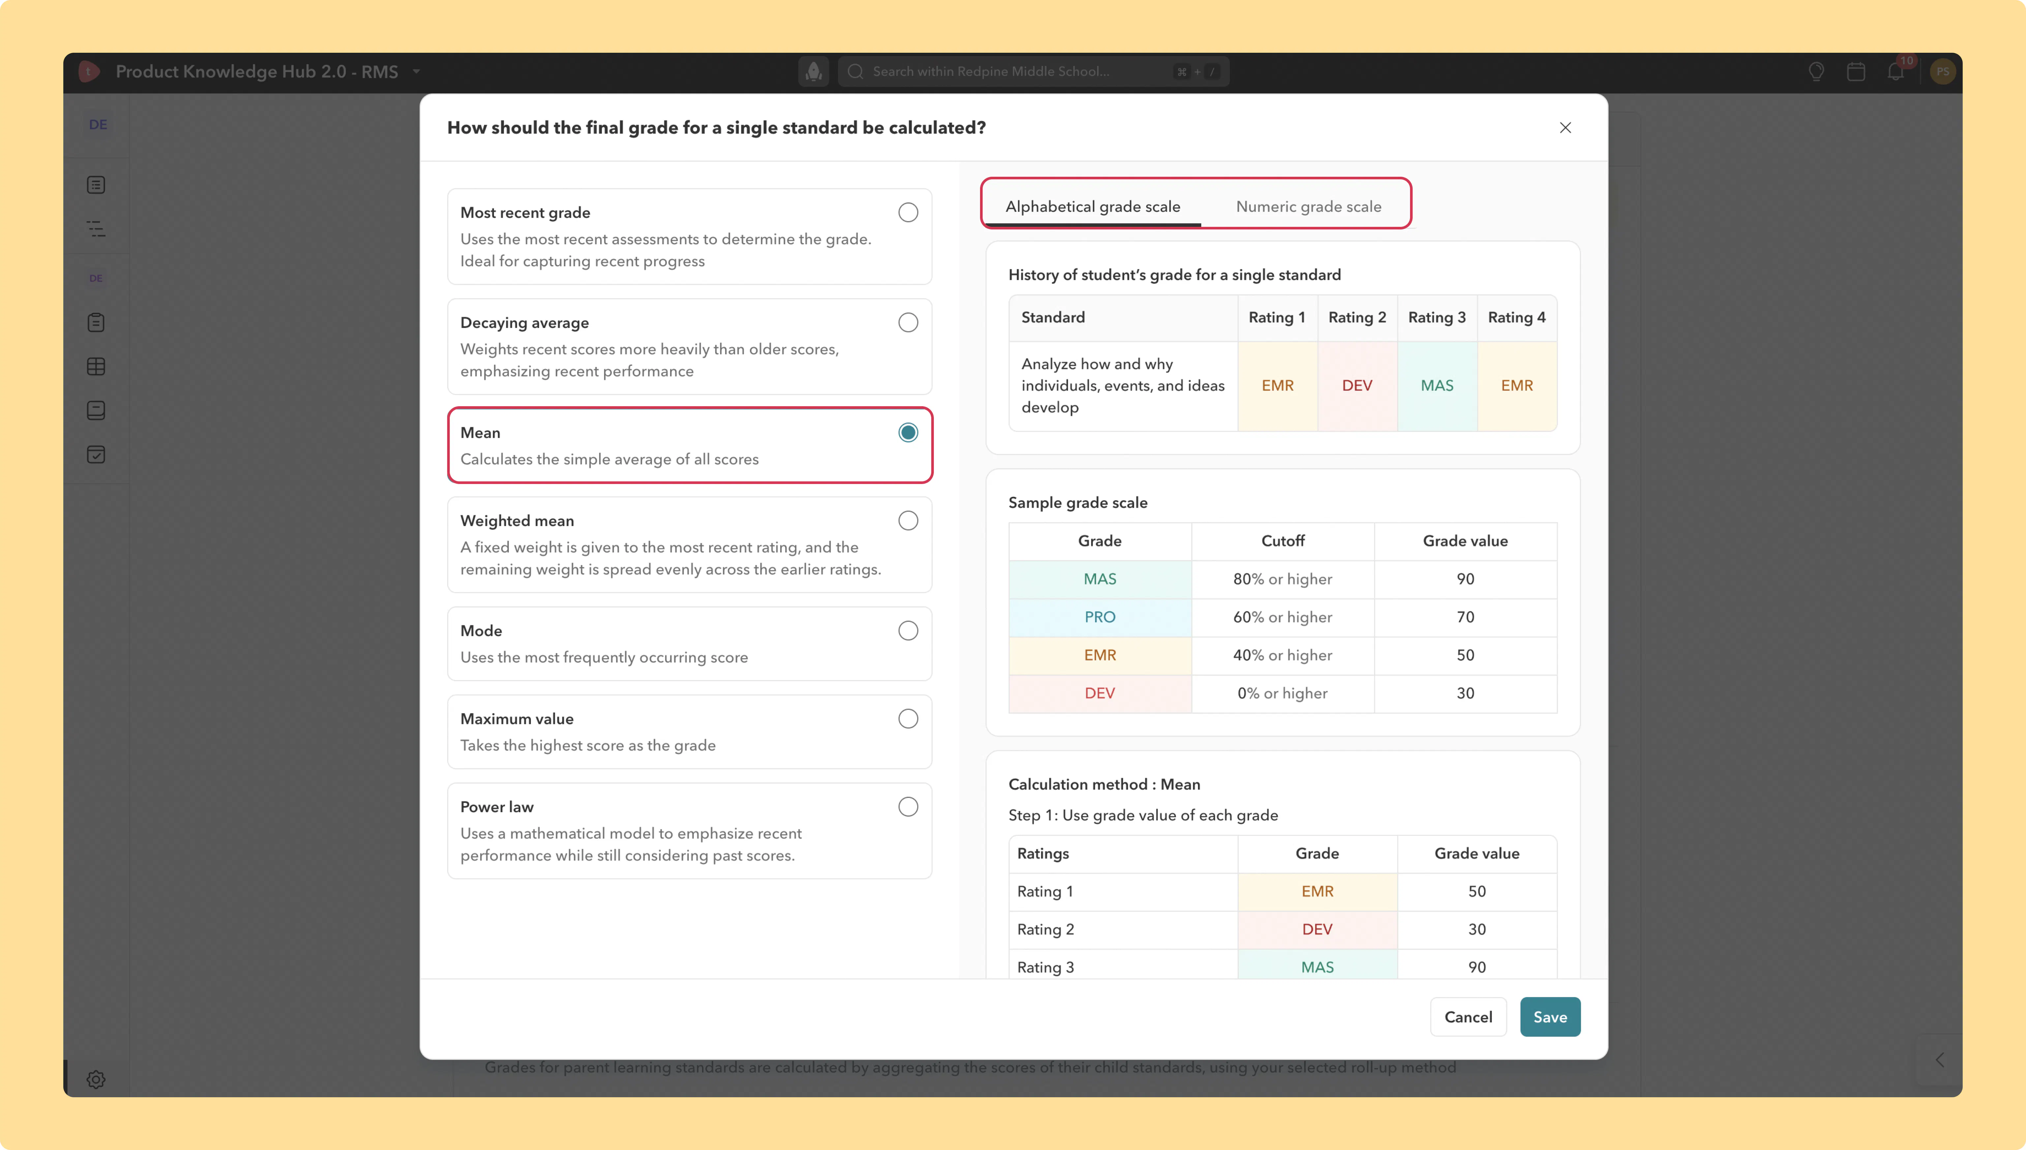Click the '80% or higher' cutoff cell

[1283, 579]
